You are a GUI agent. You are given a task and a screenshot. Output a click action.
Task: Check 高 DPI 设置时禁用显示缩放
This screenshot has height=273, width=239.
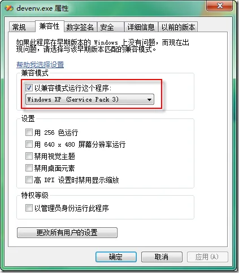click(29, 180)
